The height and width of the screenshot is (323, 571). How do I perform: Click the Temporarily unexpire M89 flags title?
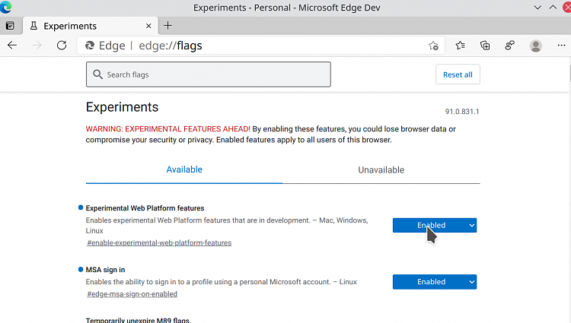(x=139, y=320)
